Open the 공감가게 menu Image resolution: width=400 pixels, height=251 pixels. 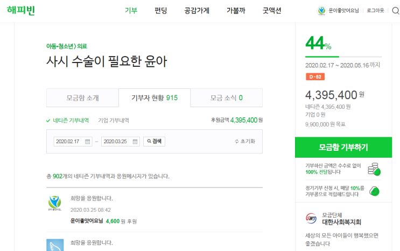pos(197,10)
